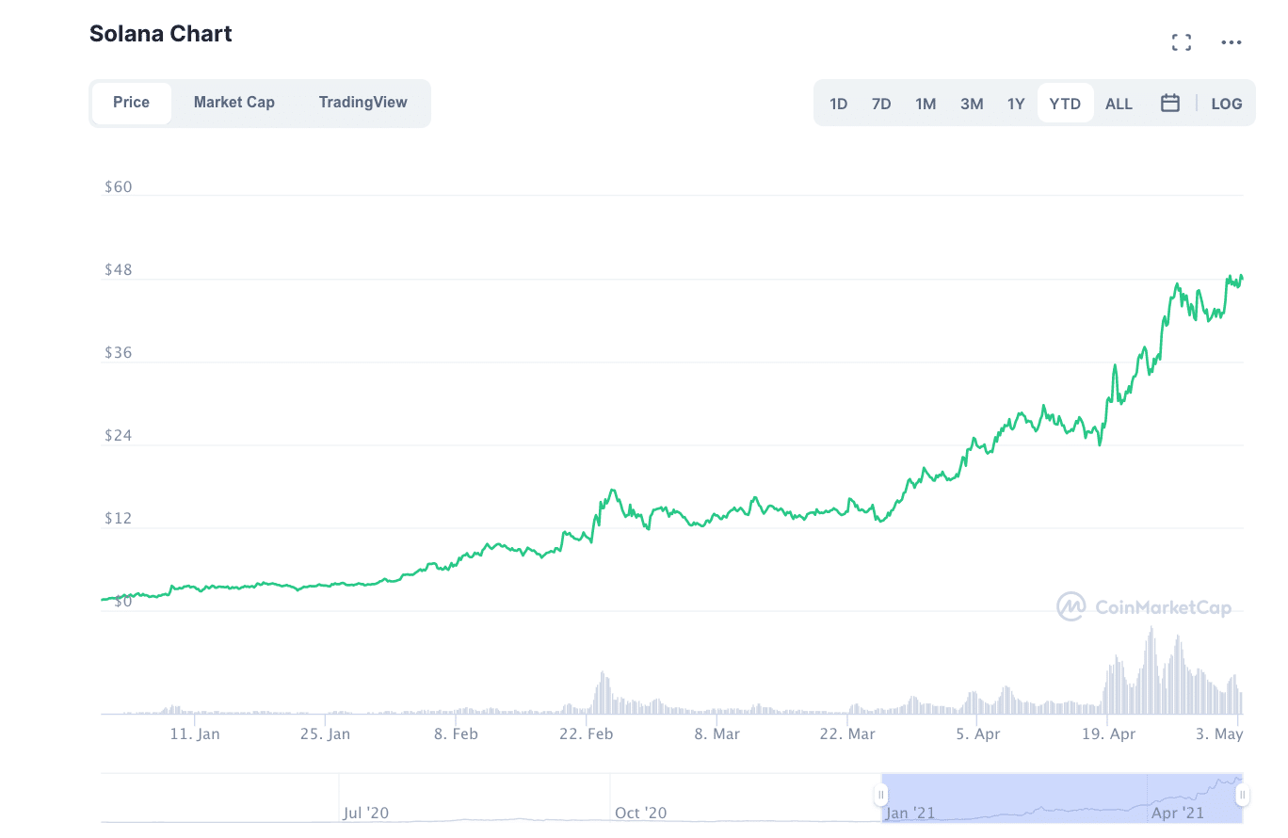1288x838 pixels.
Task: Open fullscreen chart view icon
Action: click(1182, 42)
